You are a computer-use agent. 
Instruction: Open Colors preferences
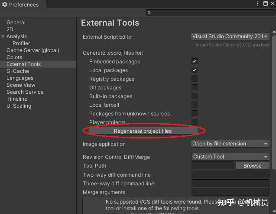coord(14,57)
